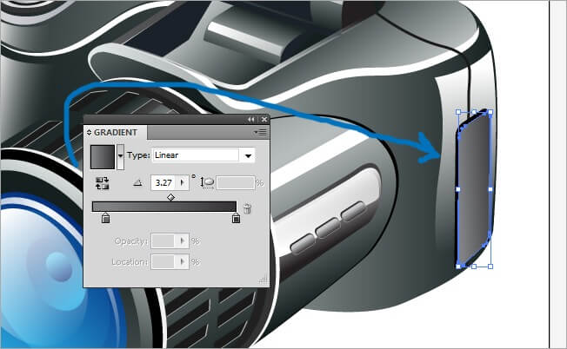Click the Reverse Gradient icon

[102, 183]
